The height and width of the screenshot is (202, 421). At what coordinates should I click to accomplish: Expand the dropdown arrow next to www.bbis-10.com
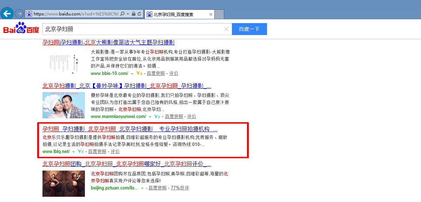[132, 74]
